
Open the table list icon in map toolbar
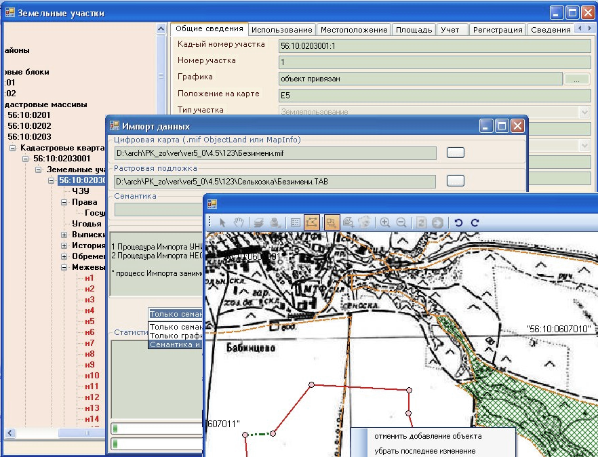295,222
